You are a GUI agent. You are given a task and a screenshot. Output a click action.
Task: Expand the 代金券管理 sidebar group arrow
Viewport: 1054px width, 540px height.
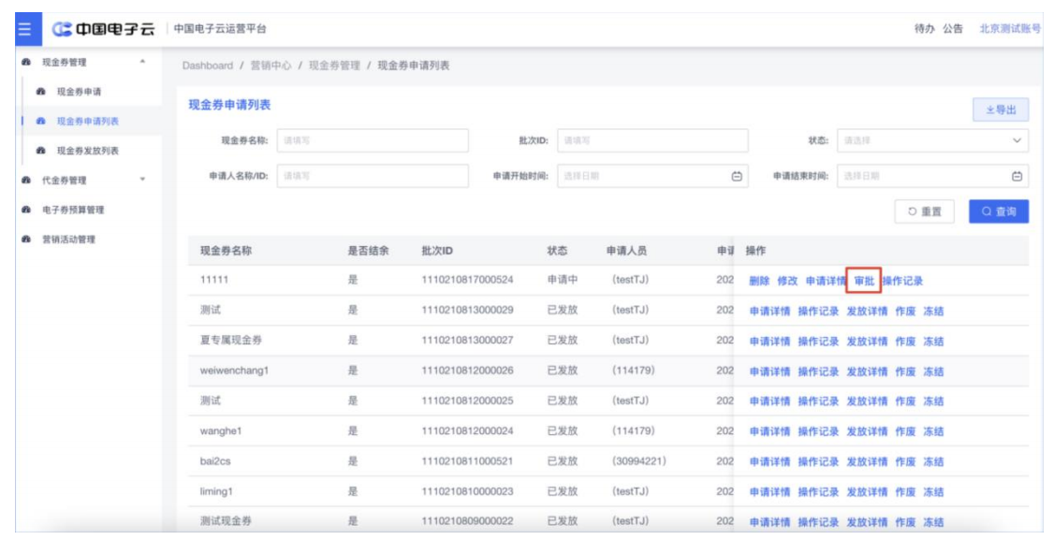pos(142,180)
